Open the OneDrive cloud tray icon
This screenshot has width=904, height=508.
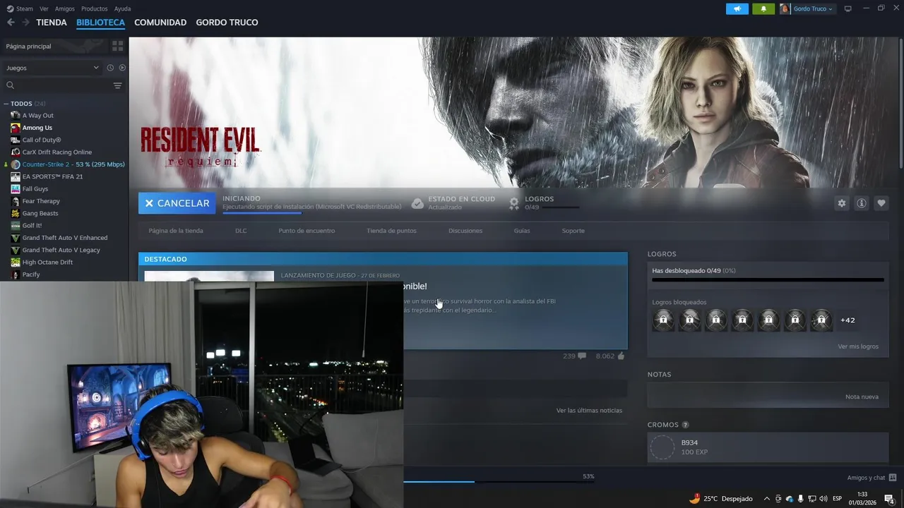tap(789, 499)
